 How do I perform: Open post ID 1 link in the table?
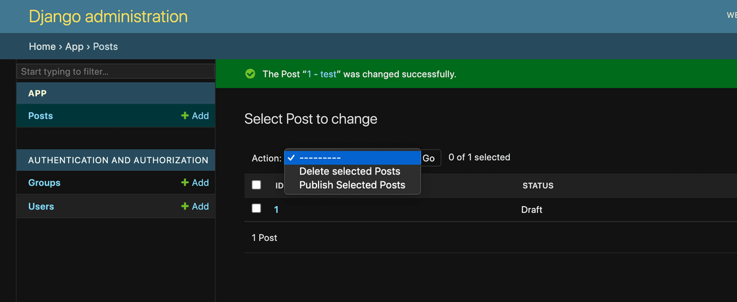pos(276,209)
